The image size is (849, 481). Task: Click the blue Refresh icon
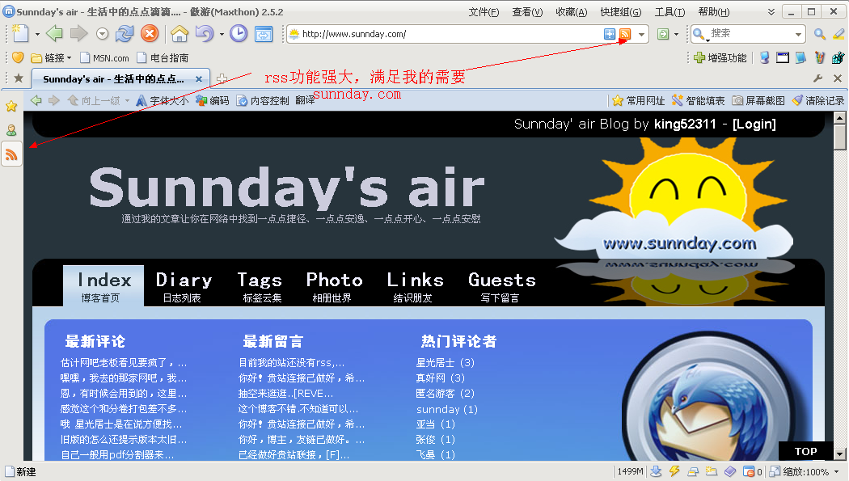125,33
